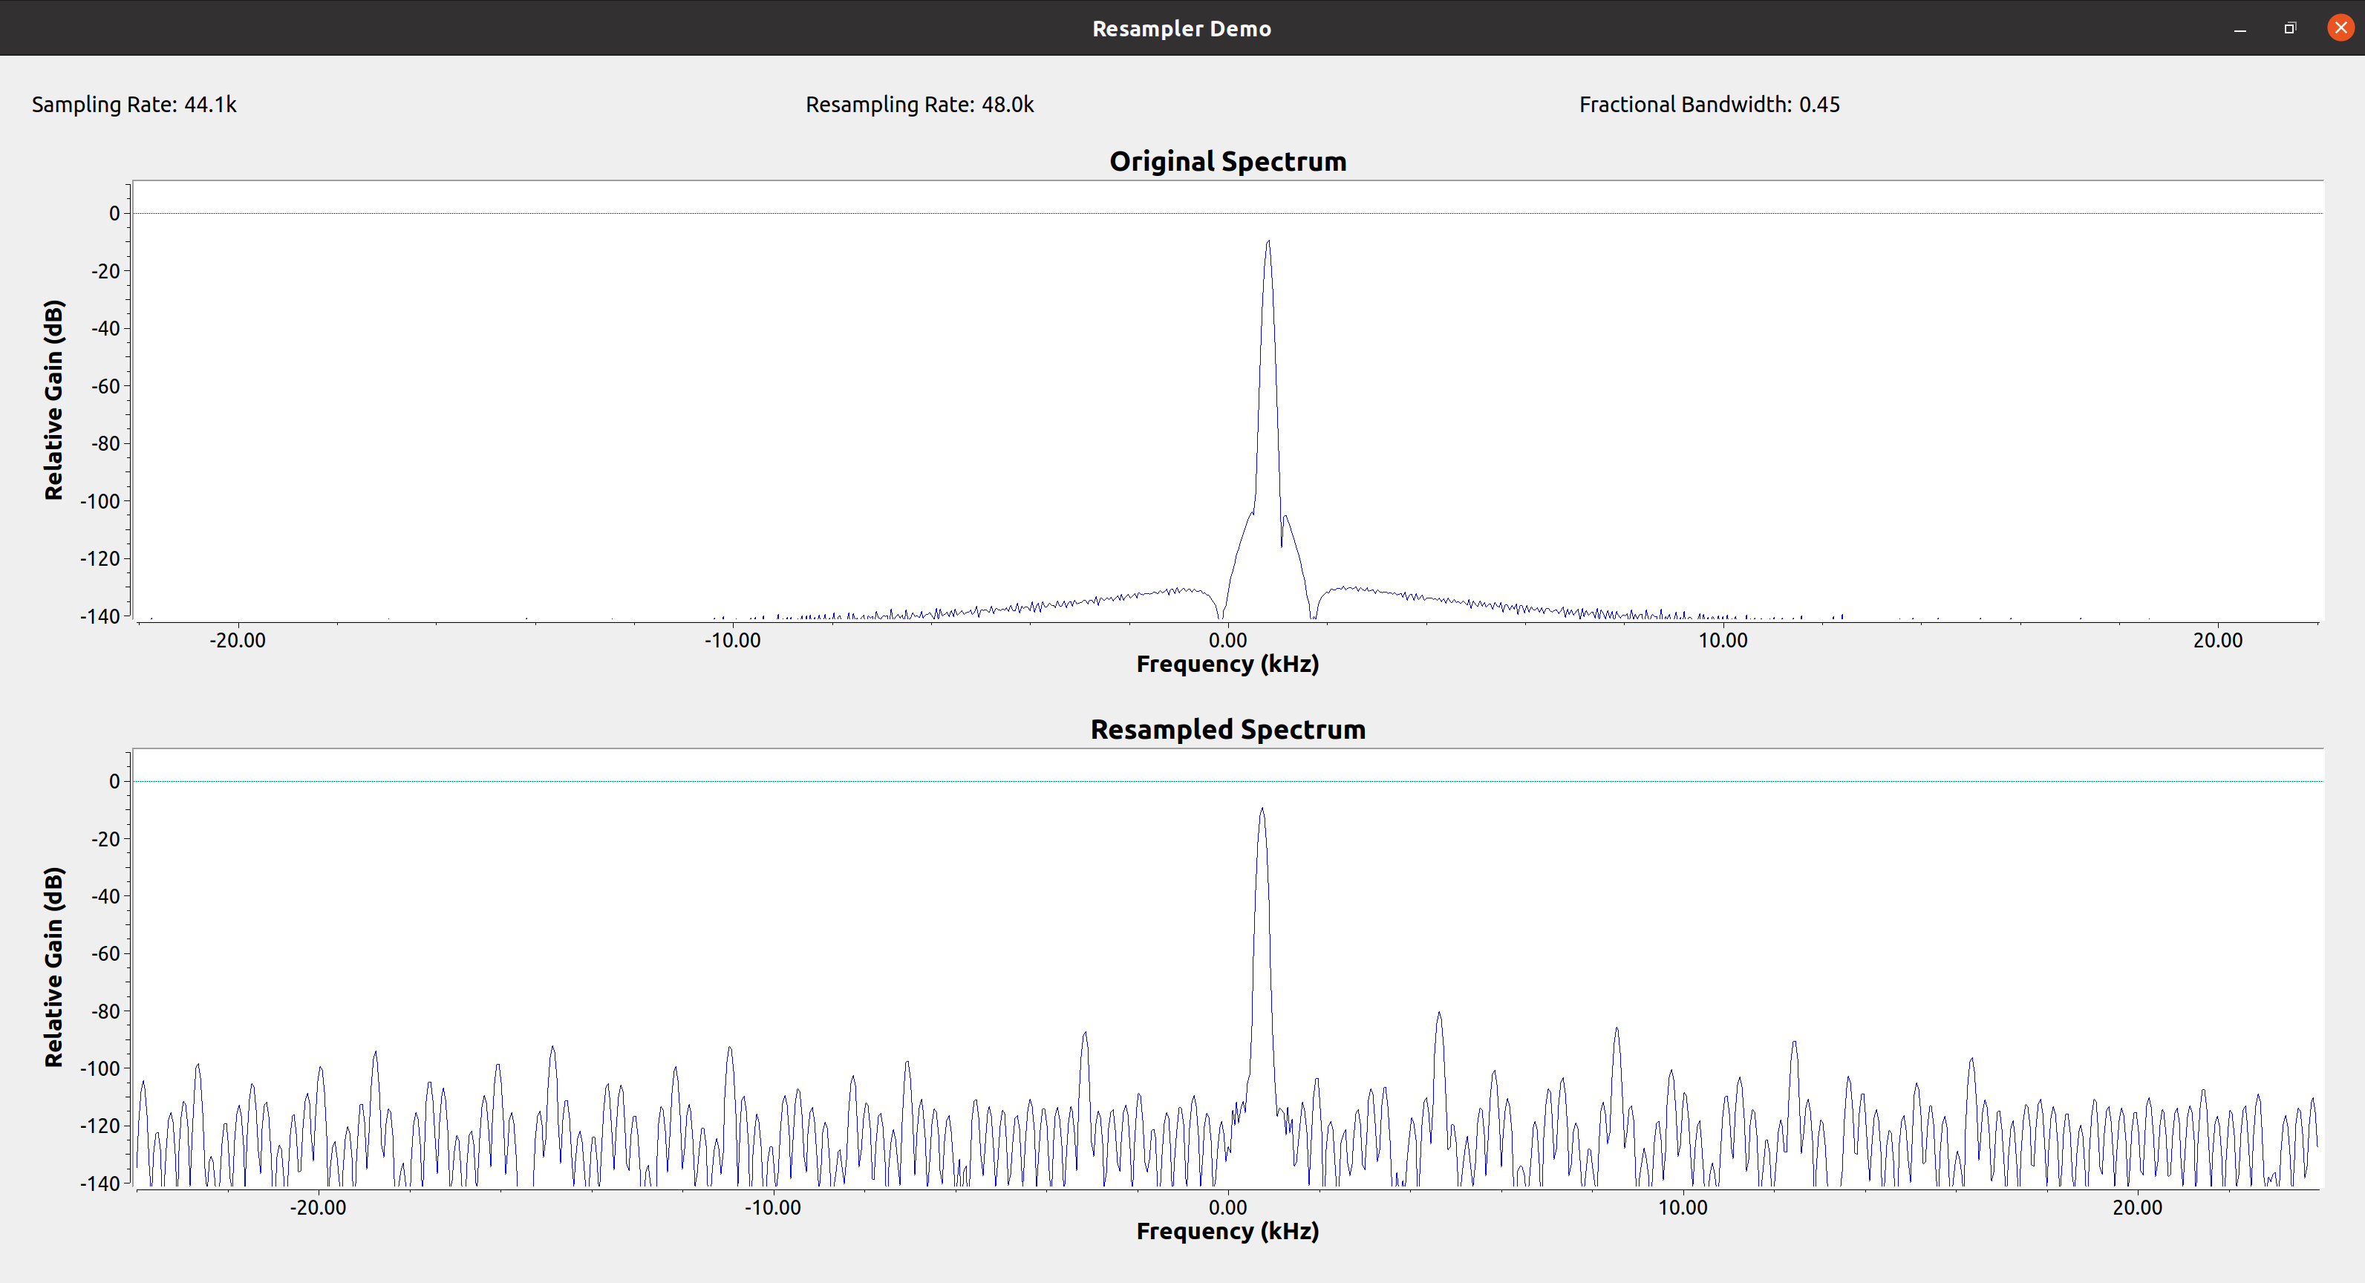Click the main peak top in Original Spectrum
Image resolution: width=2365 pixels, height=1283 pixels.
coord(1268,242)
